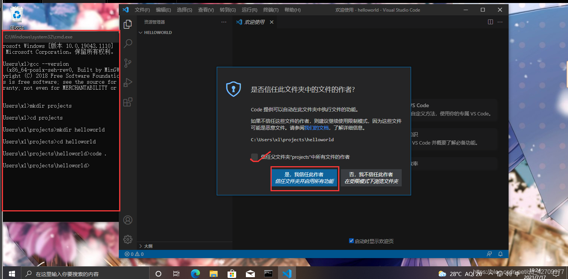The image size is (568, 279).
Task: Click the 28°C temperature in system tray
Action: tap(456, 274)
